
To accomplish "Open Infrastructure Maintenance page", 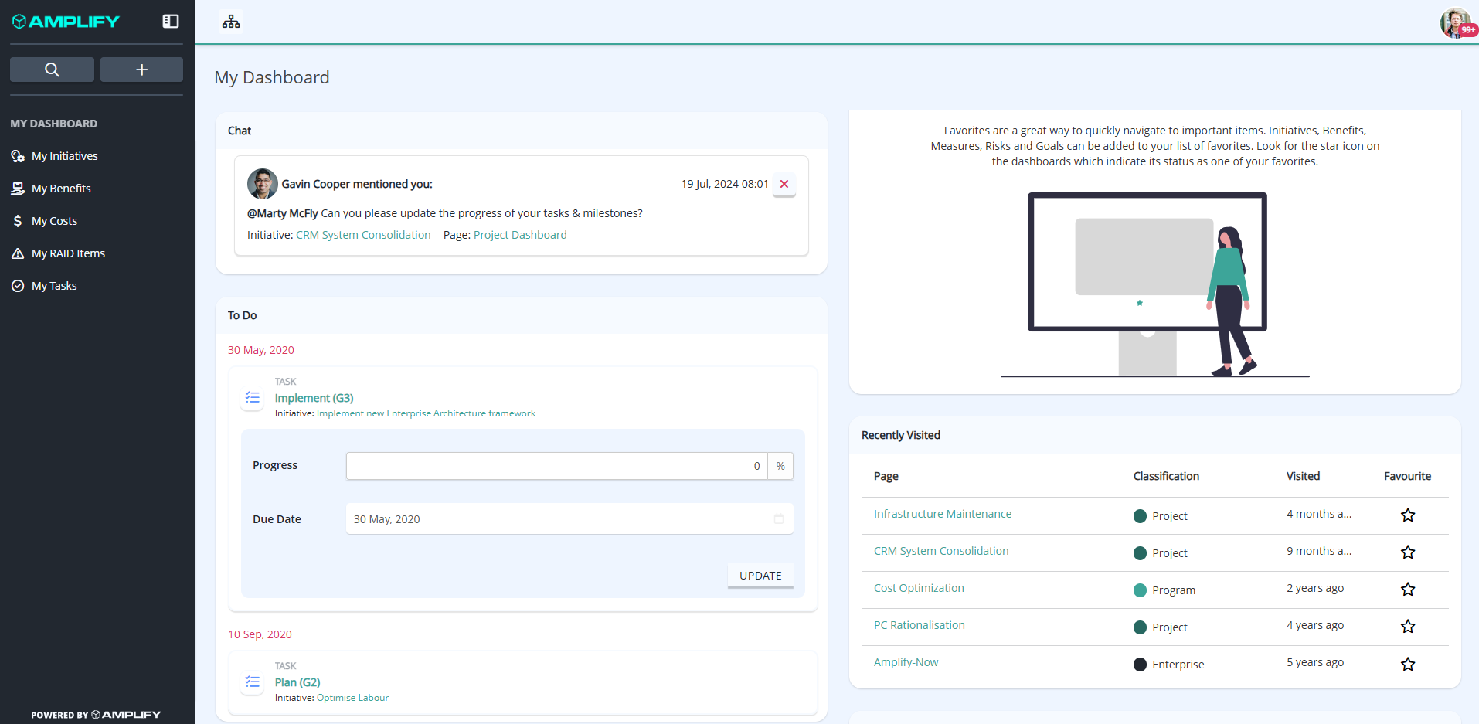I will click(x=943, y=514).
